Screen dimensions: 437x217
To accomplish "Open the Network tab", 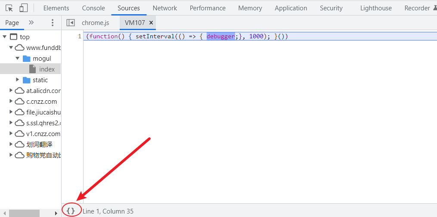I will pos(165,8).
